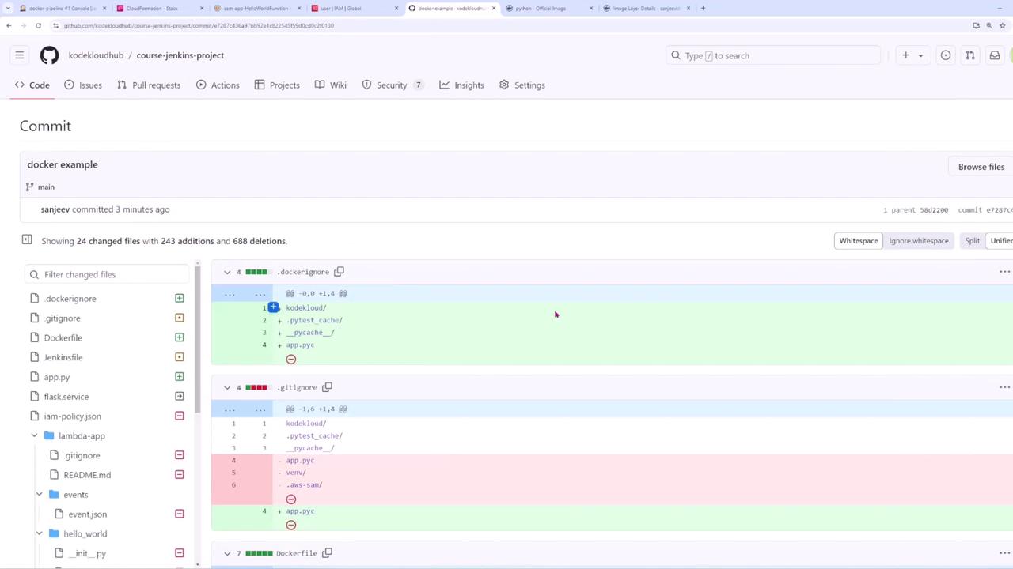1013x569 pixels.
Task: Open the sanjeev author profile link
Action: pyautogui.click(x=55, y=209)
